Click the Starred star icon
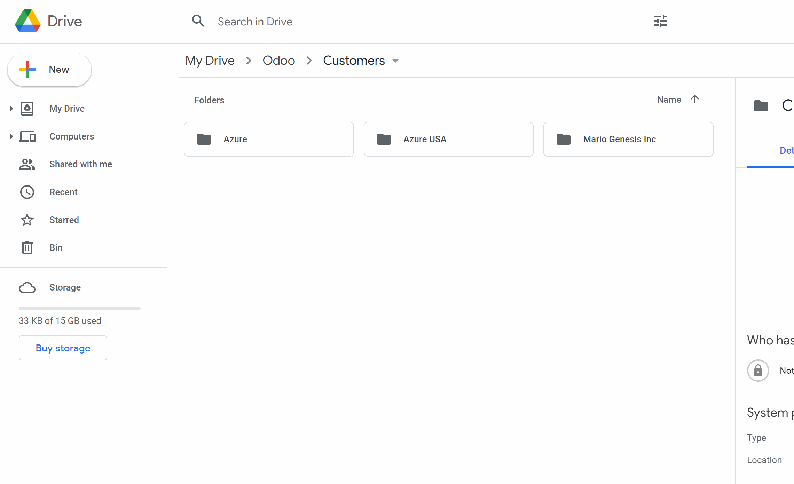The image size is (794, 484). [27, 220]
